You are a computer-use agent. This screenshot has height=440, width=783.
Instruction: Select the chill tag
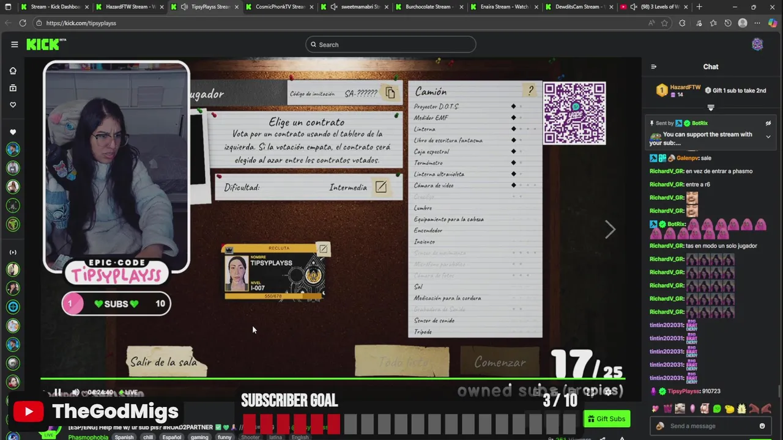(x=148, y=437)
